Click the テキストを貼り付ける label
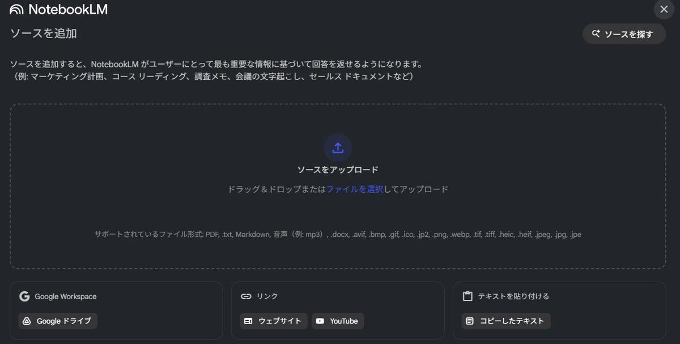Image resolution: width=680 pixels, height=344 pixels. [x=513, y=296]
